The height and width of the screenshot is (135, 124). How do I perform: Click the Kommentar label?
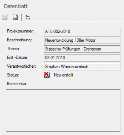[x=17, y=84]
